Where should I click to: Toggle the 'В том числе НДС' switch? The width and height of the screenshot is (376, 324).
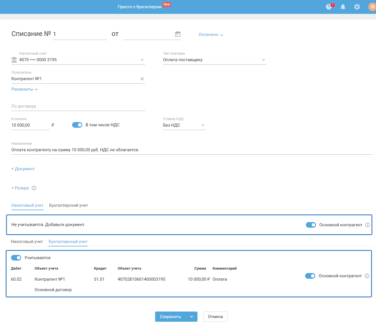pos(77,125)
